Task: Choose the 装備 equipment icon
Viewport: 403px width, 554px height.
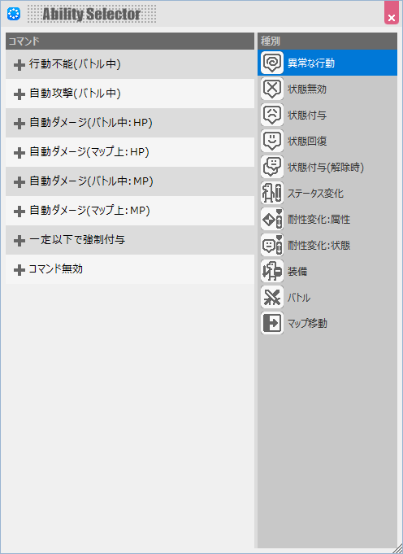Action: pos(272,271)
